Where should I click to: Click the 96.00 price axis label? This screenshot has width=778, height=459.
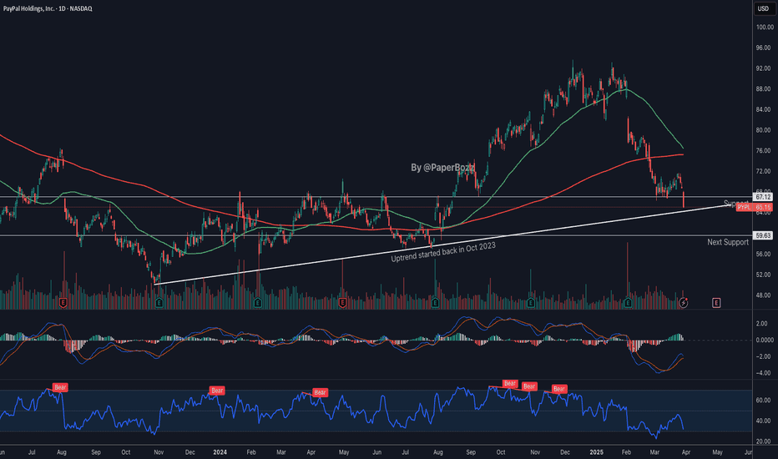(763, 48)
